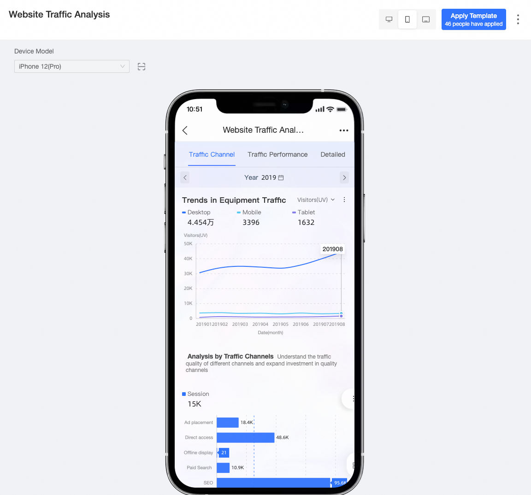The width and height of the screenshot is (531, 495).
Task: Select the Traffic Channel tab
Action: [212, 154]
